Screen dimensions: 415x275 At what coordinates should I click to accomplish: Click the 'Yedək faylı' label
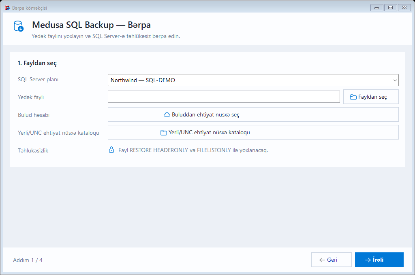point(31,97)
